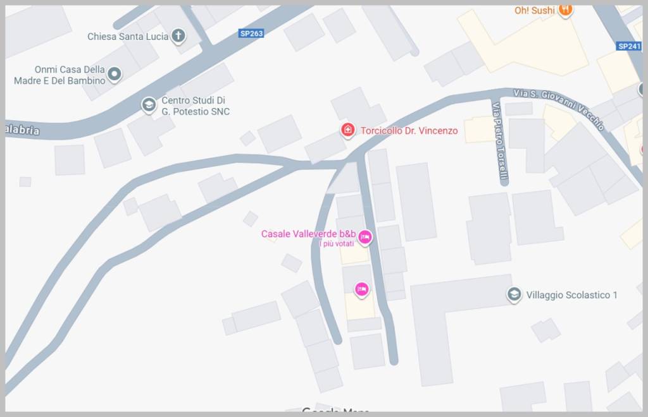648x417 pixels.
Task: Open the Centro Studi Di G. Potestio pin
Action: click(149, 105)
